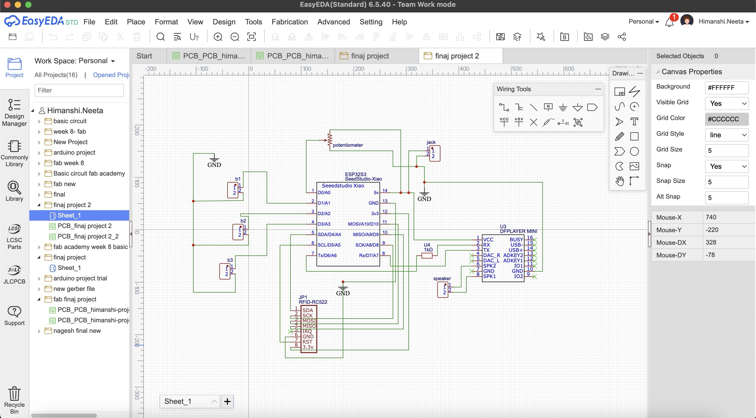
Task: Select the Text drawing tool
Action: click(634, 122)
